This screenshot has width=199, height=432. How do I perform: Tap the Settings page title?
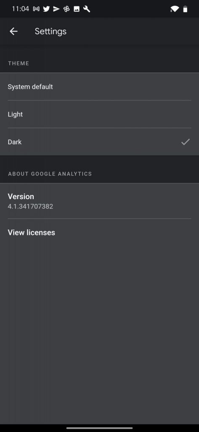point(50,31)
